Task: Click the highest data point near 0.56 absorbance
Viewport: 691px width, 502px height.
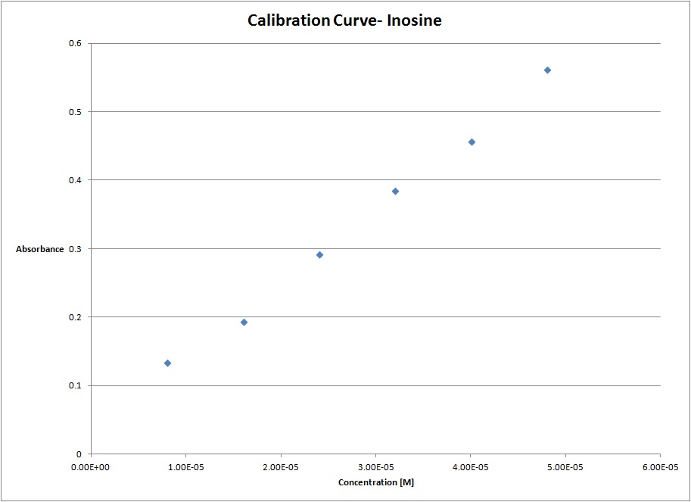Action: tap(547, 70)
